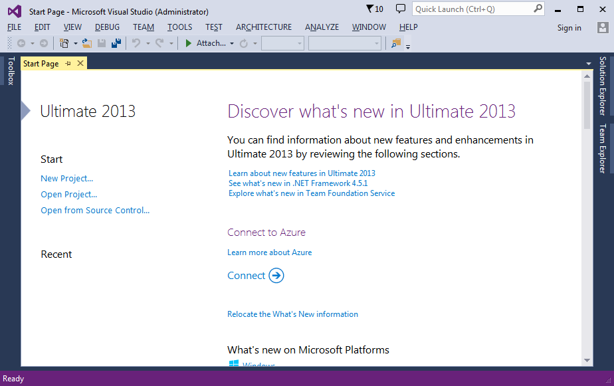The height and width of the screenshot is (386, 614).
Task: Open the TEAM menu
Action: [x=144, y=27]
